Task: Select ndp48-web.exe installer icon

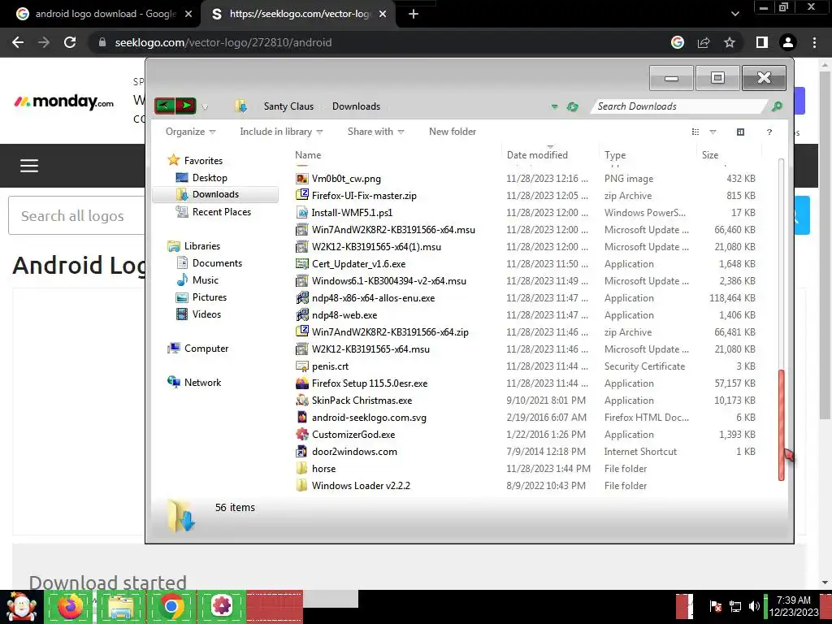Action: [302, 314]
